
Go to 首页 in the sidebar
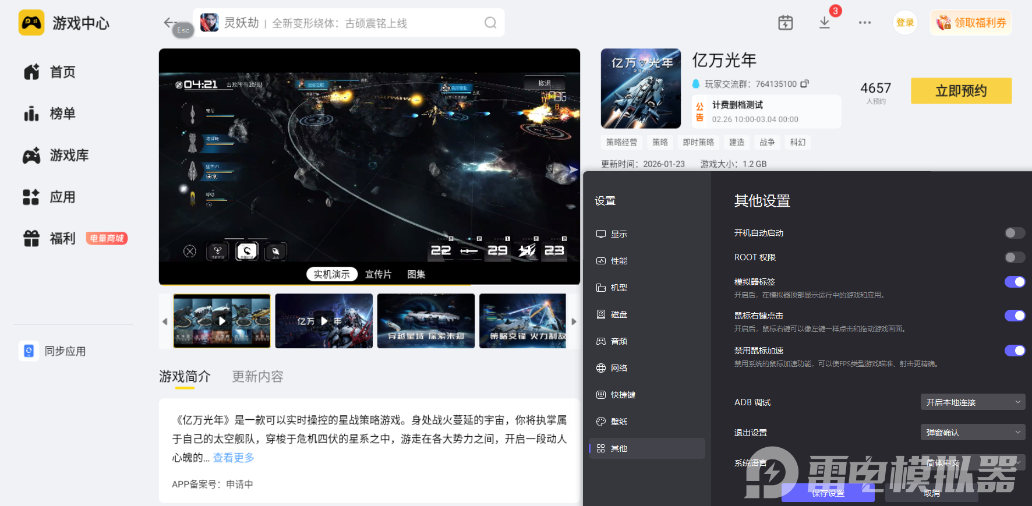(62, 72)
